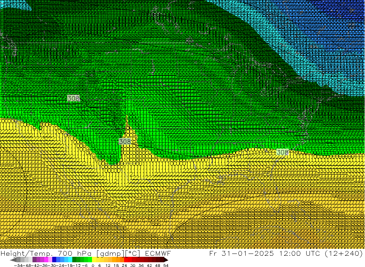Click the time '12:00'
This screenshot has height=267, width=365.
[290, 253]
